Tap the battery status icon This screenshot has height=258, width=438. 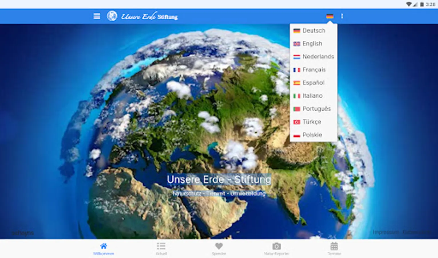[x=422, y=4]
